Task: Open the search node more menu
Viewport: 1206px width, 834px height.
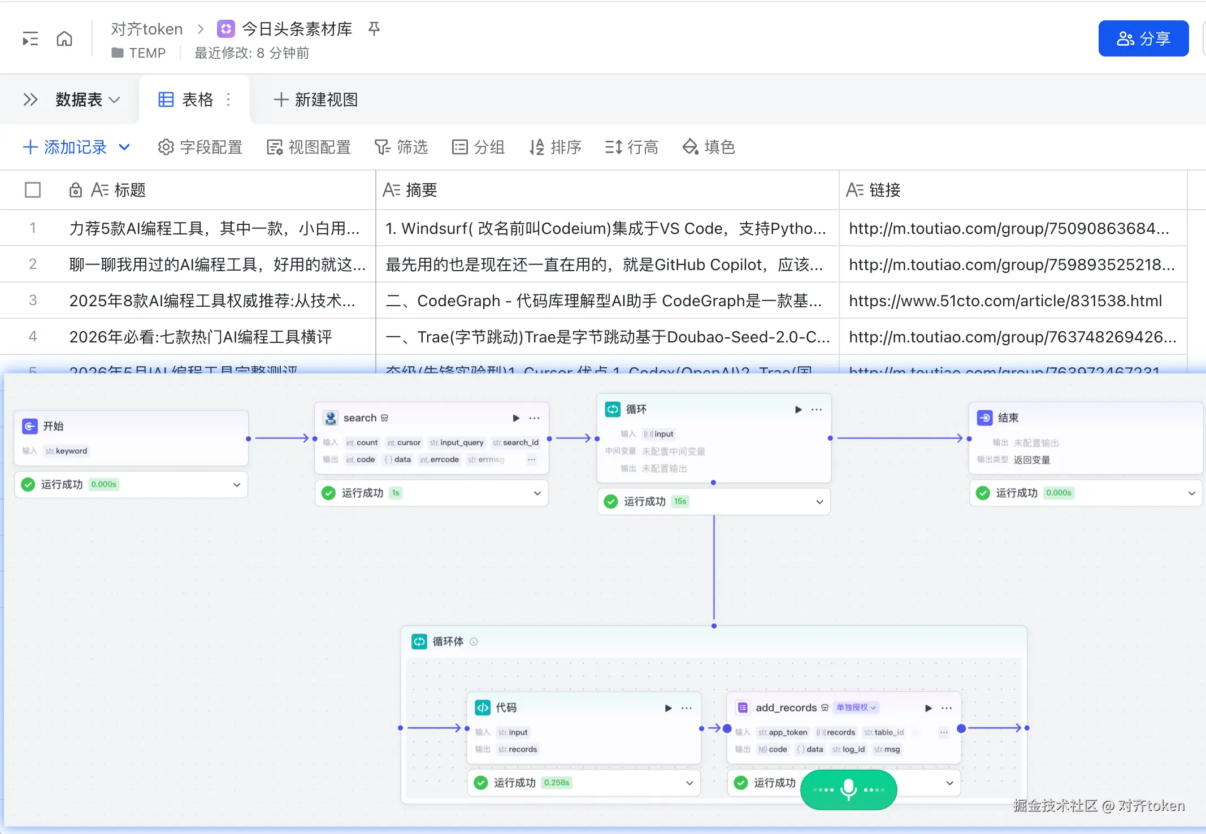Action: tap(535, 418)
